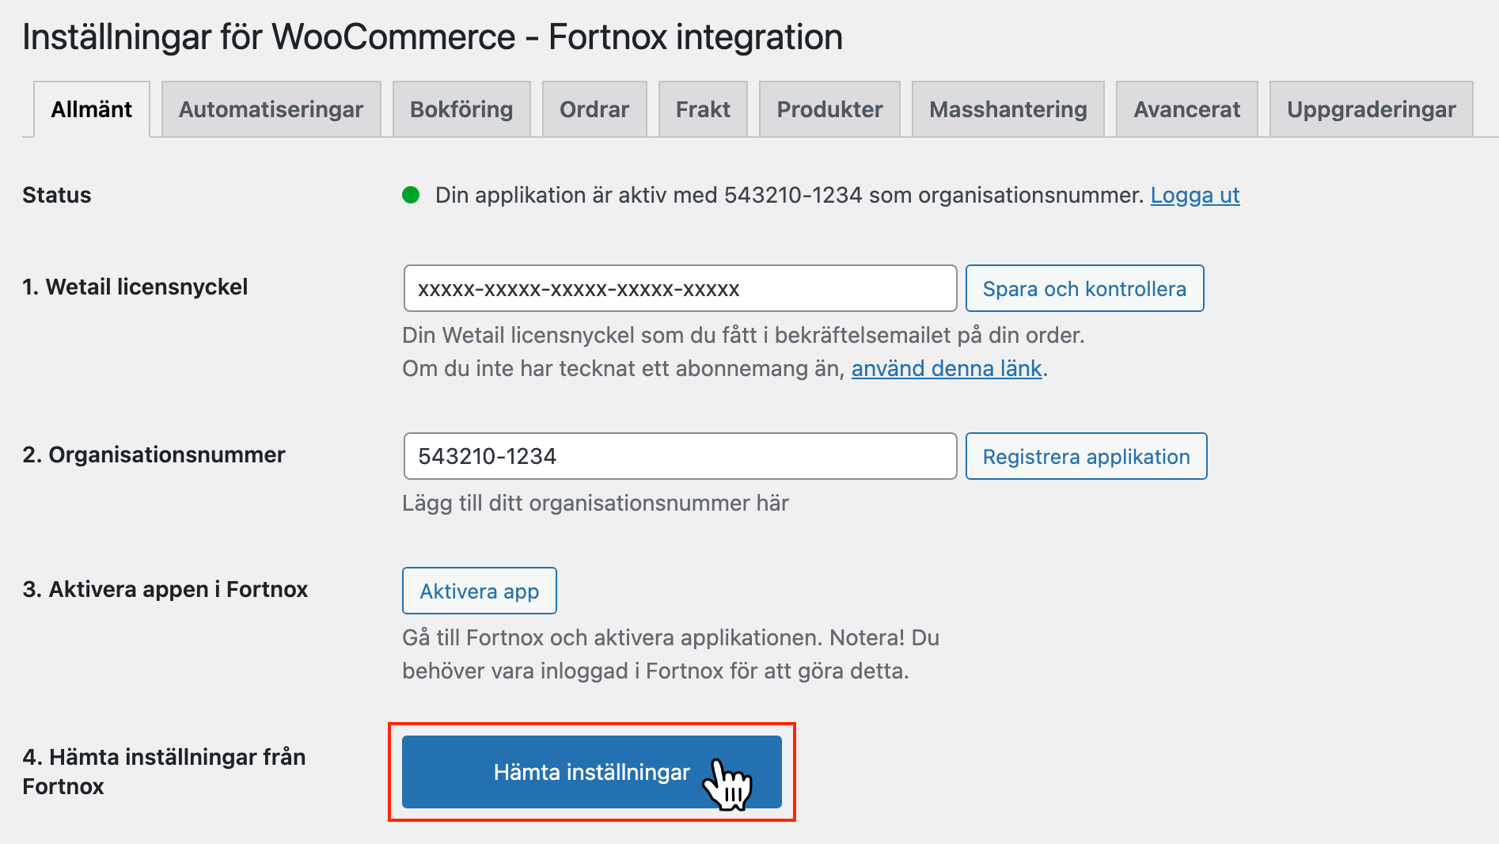Open the Frakt tab
Screen dimensions: 1499x844
point(702,109)
